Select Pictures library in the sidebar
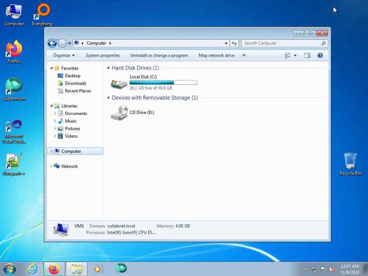The image size is (368, 276). pyautogui.click(x=73, y=129)
